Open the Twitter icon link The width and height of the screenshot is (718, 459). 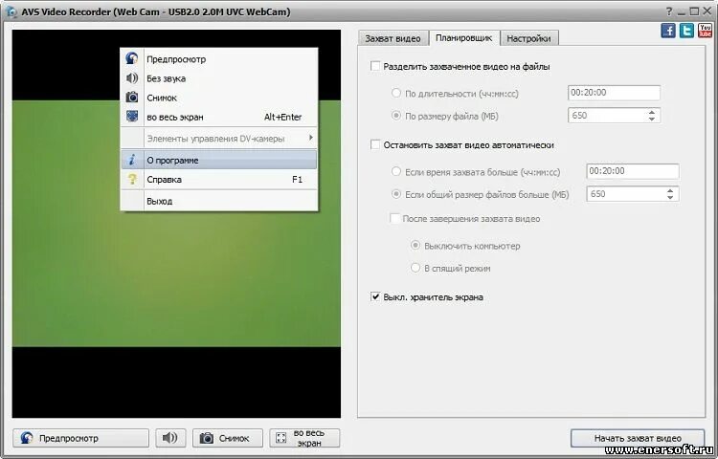[686, 31]
